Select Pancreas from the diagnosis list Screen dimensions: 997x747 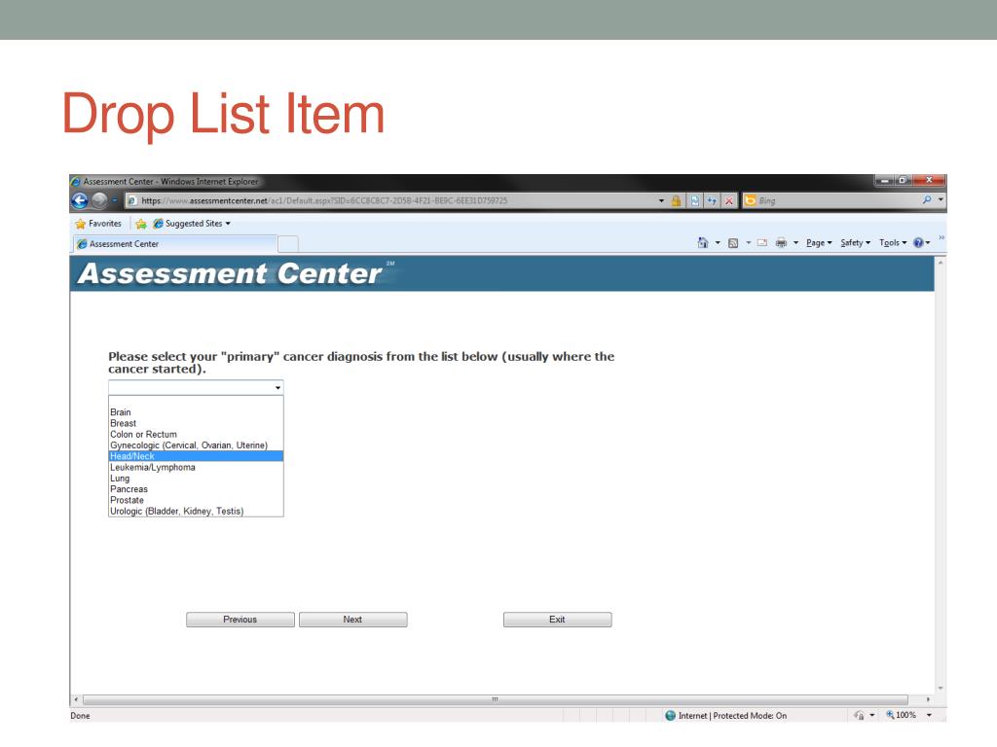[196, 489]
